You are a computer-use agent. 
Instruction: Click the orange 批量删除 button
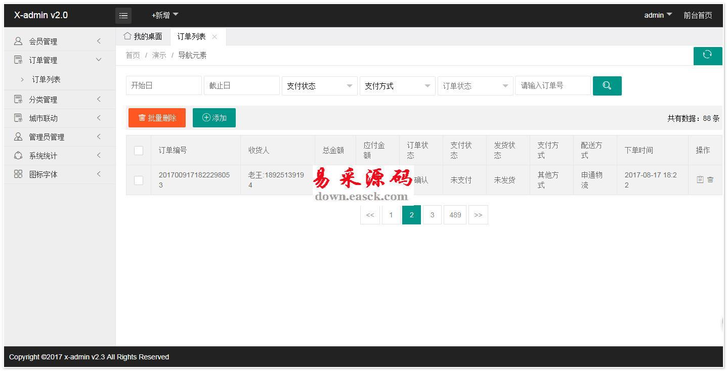157,118
